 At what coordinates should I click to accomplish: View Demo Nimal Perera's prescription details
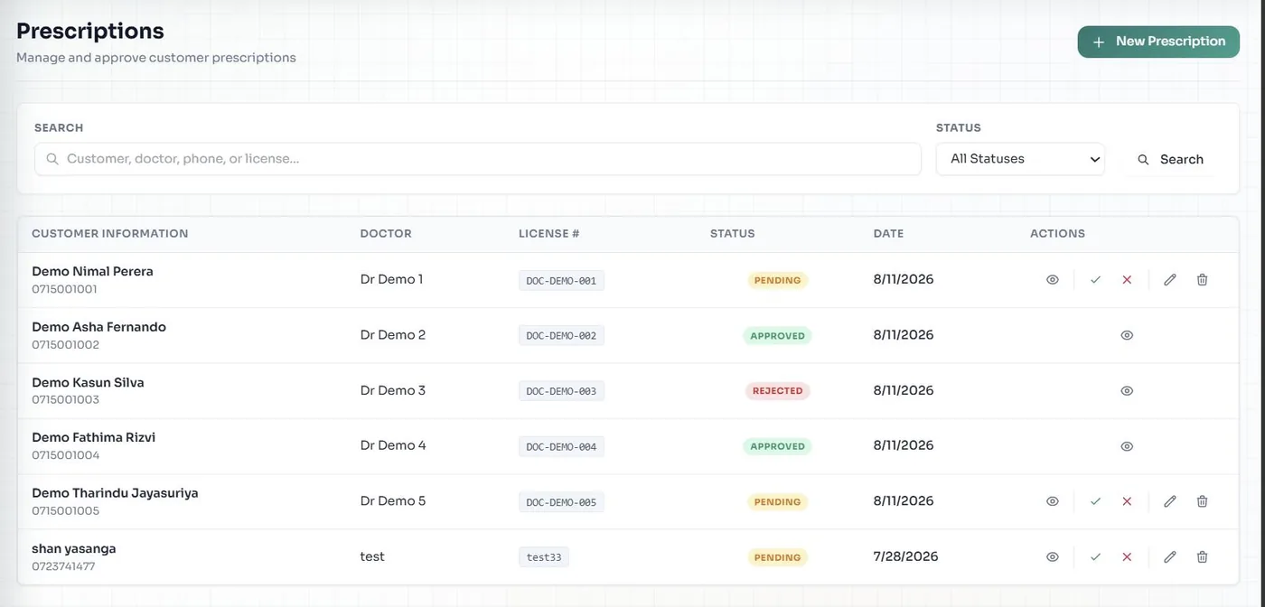point(1053,280)
